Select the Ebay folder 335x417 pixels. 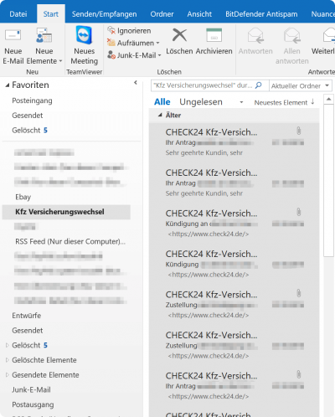click(x=23, y=197)
